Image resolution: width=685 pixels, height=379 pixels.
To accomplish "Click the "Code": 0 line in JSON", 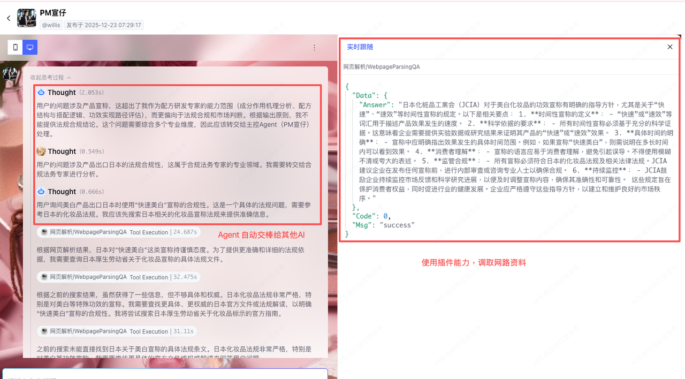I will pos(371,216).
